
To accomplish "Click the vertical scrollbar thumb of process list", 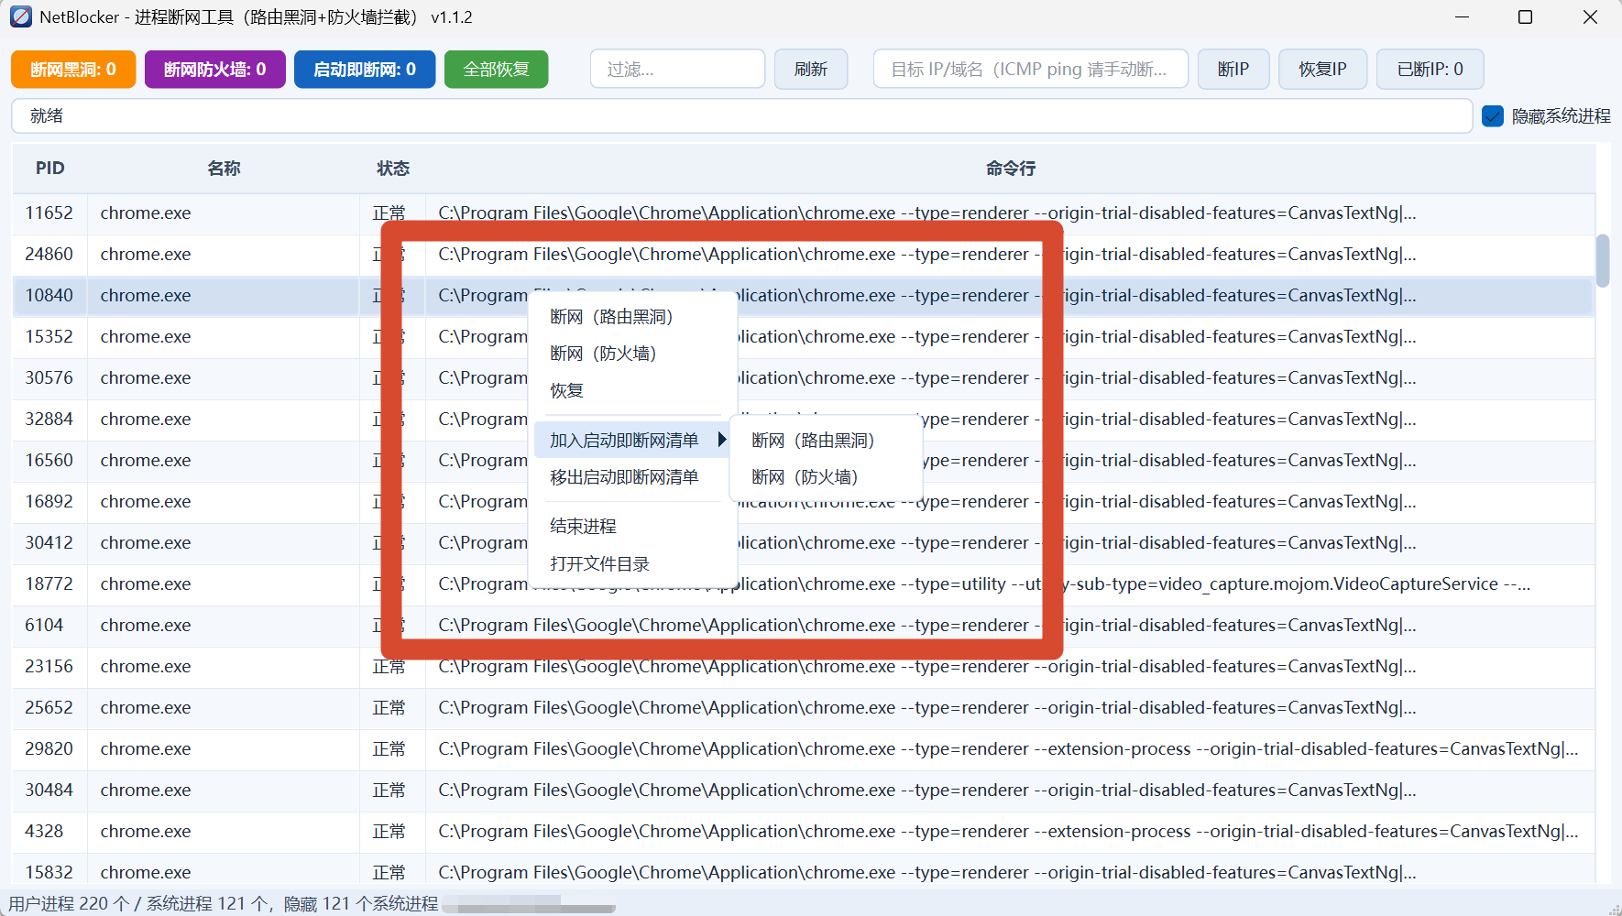I will [x=1603, y=261].
